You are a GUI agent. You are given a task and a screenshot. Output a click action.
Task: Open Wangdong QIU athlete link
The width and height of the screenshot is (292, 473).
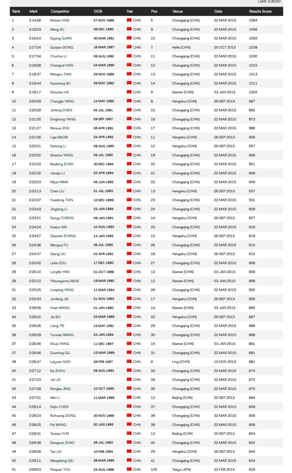click(62, 461)
